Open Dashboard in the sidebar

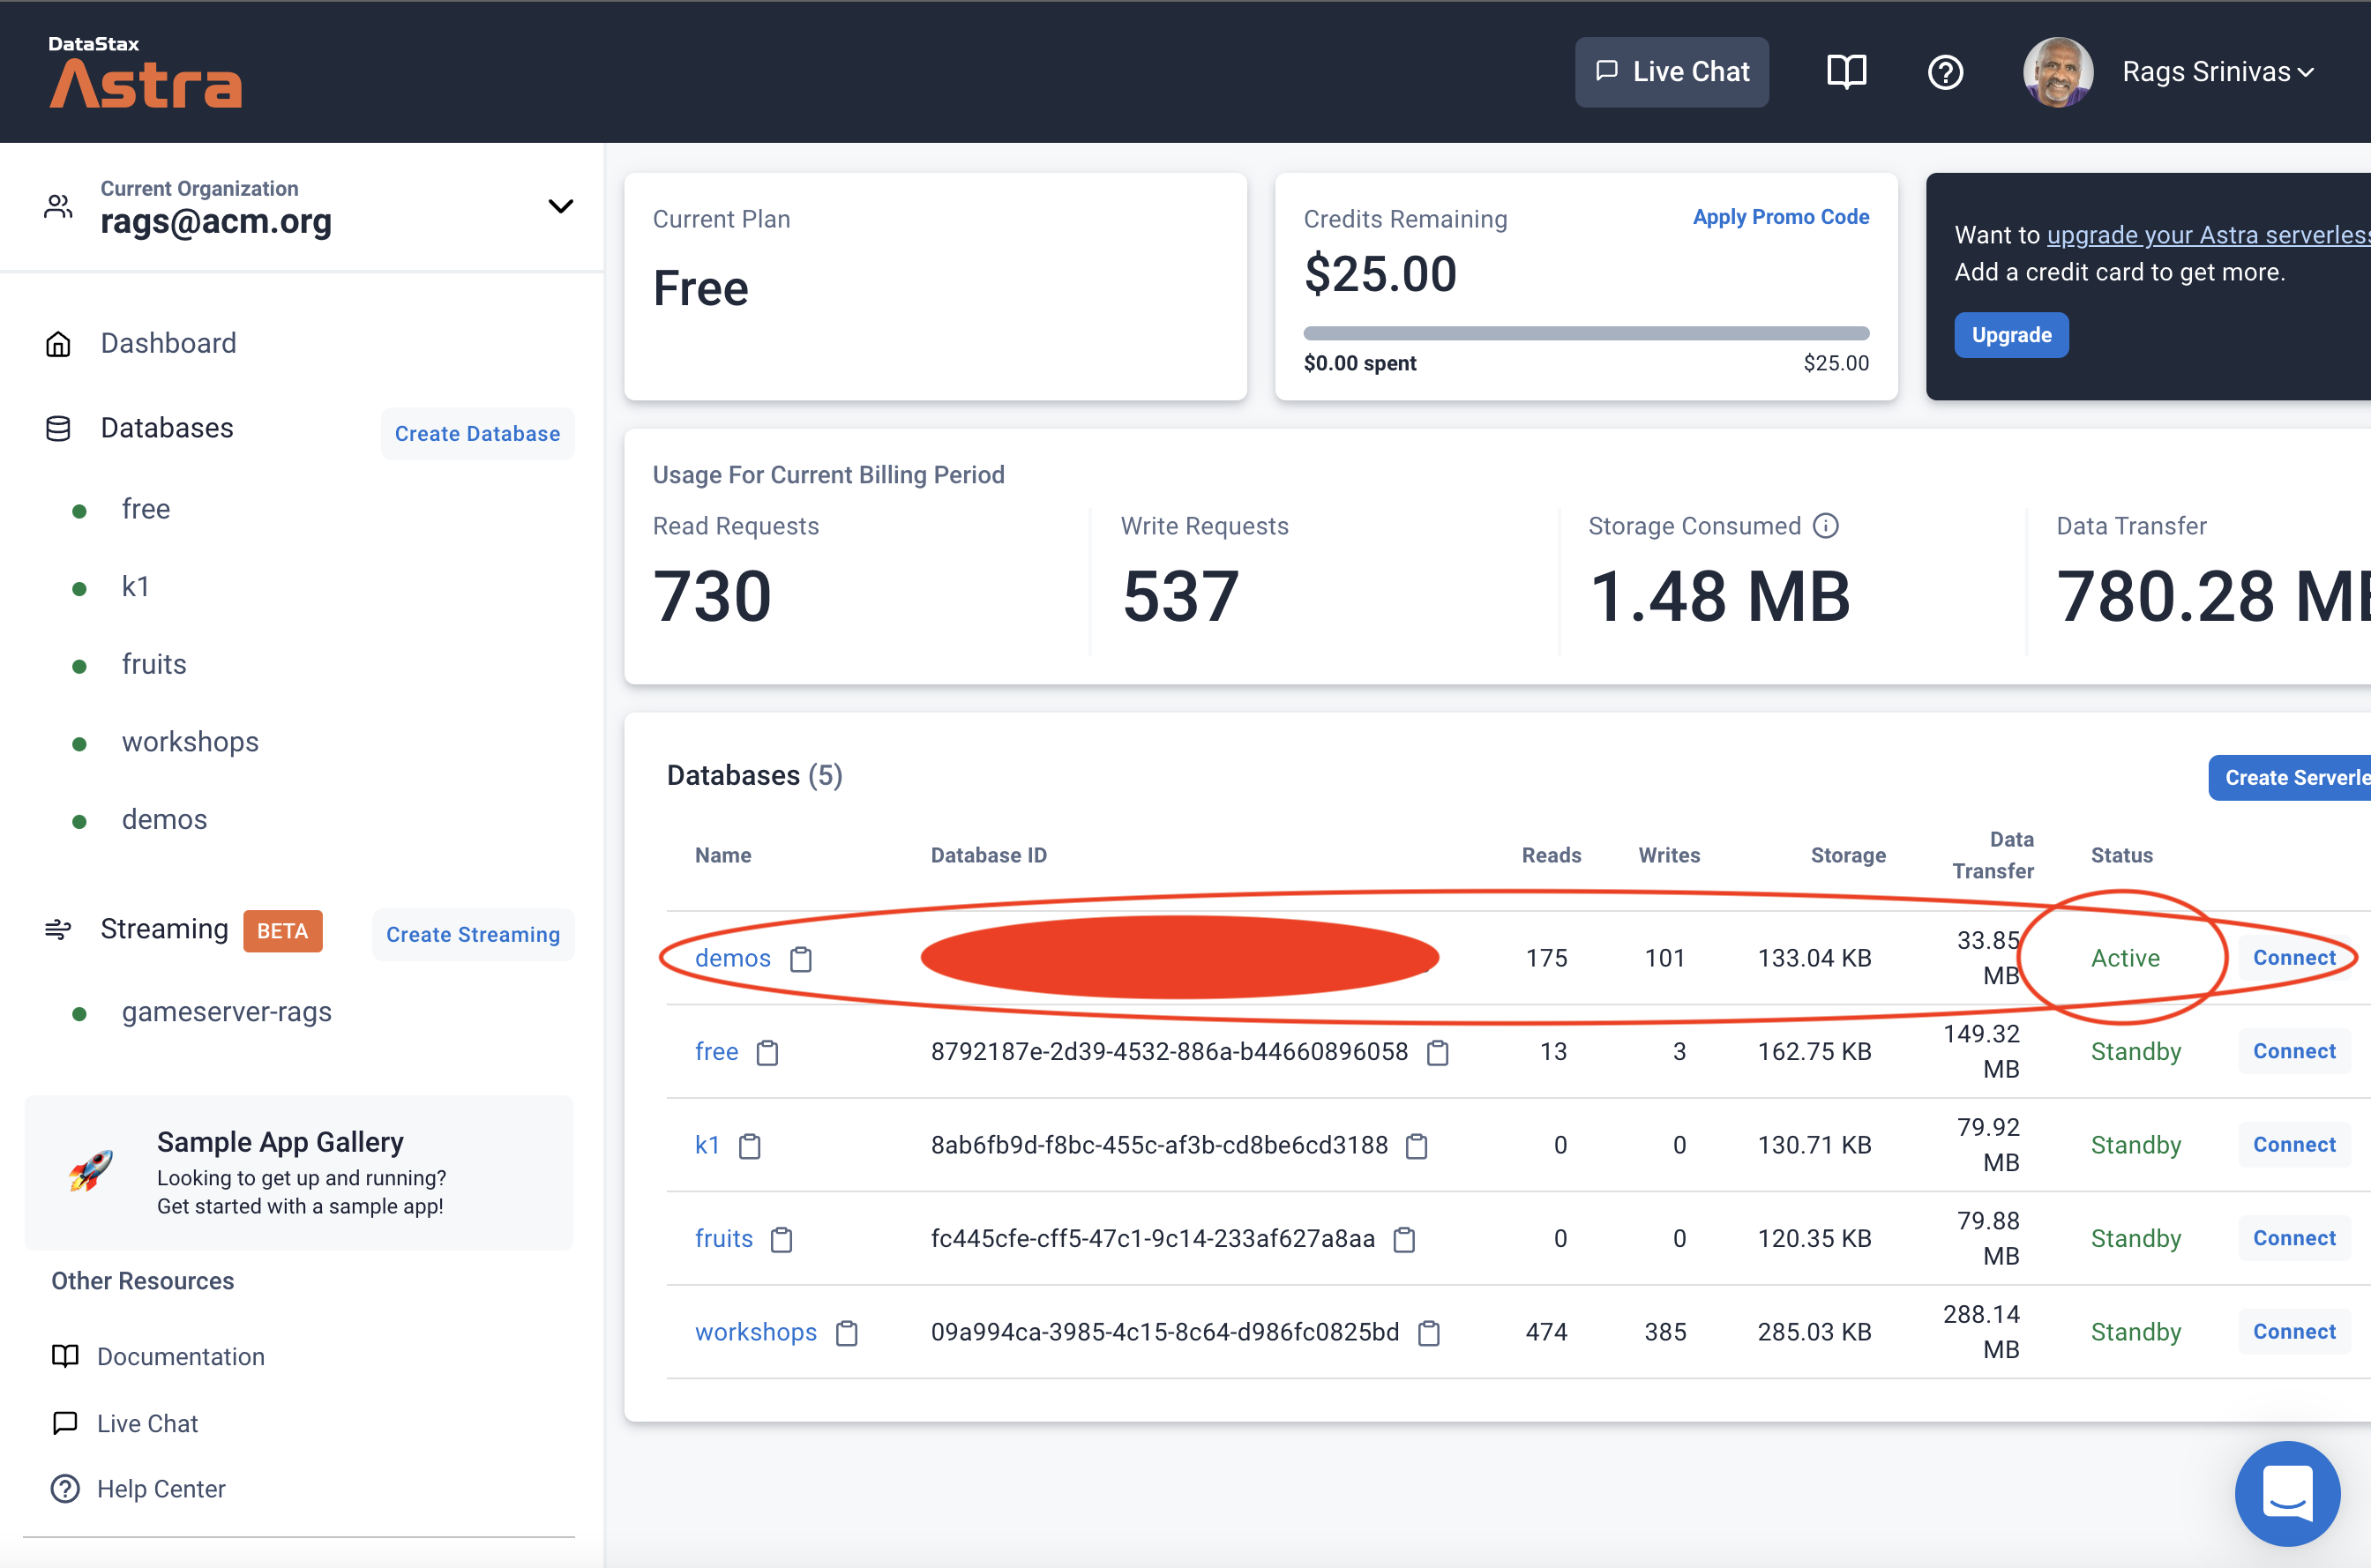pyautogui.click(x=168, y=343)
